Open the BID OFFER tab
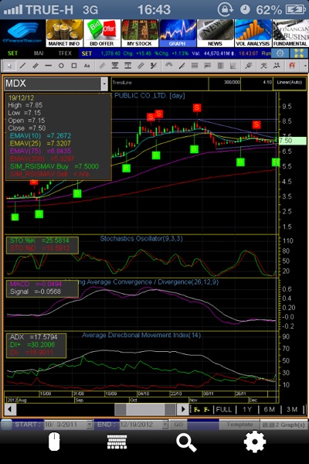The image size is (309, 464). (102, 33)
